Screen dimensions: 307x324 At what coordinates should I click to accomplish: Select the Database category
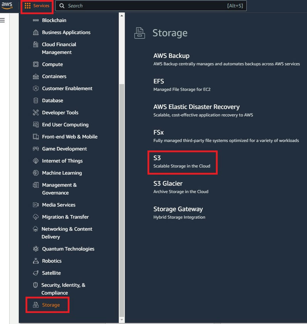point(53,100)
